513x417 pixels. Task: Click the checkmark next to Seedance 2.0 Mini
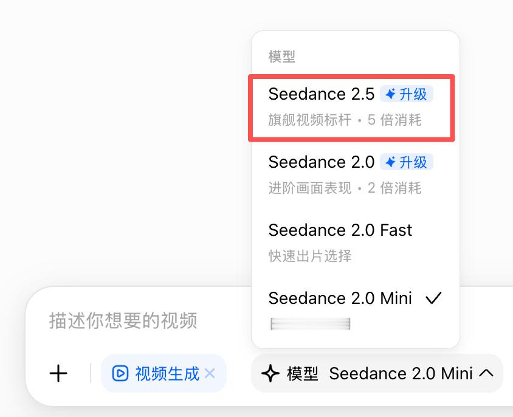point(433,298)
